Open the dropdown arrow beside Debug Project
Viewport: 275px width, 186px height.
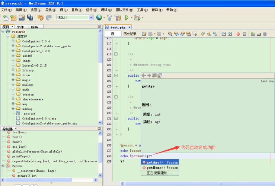[143, 17]
